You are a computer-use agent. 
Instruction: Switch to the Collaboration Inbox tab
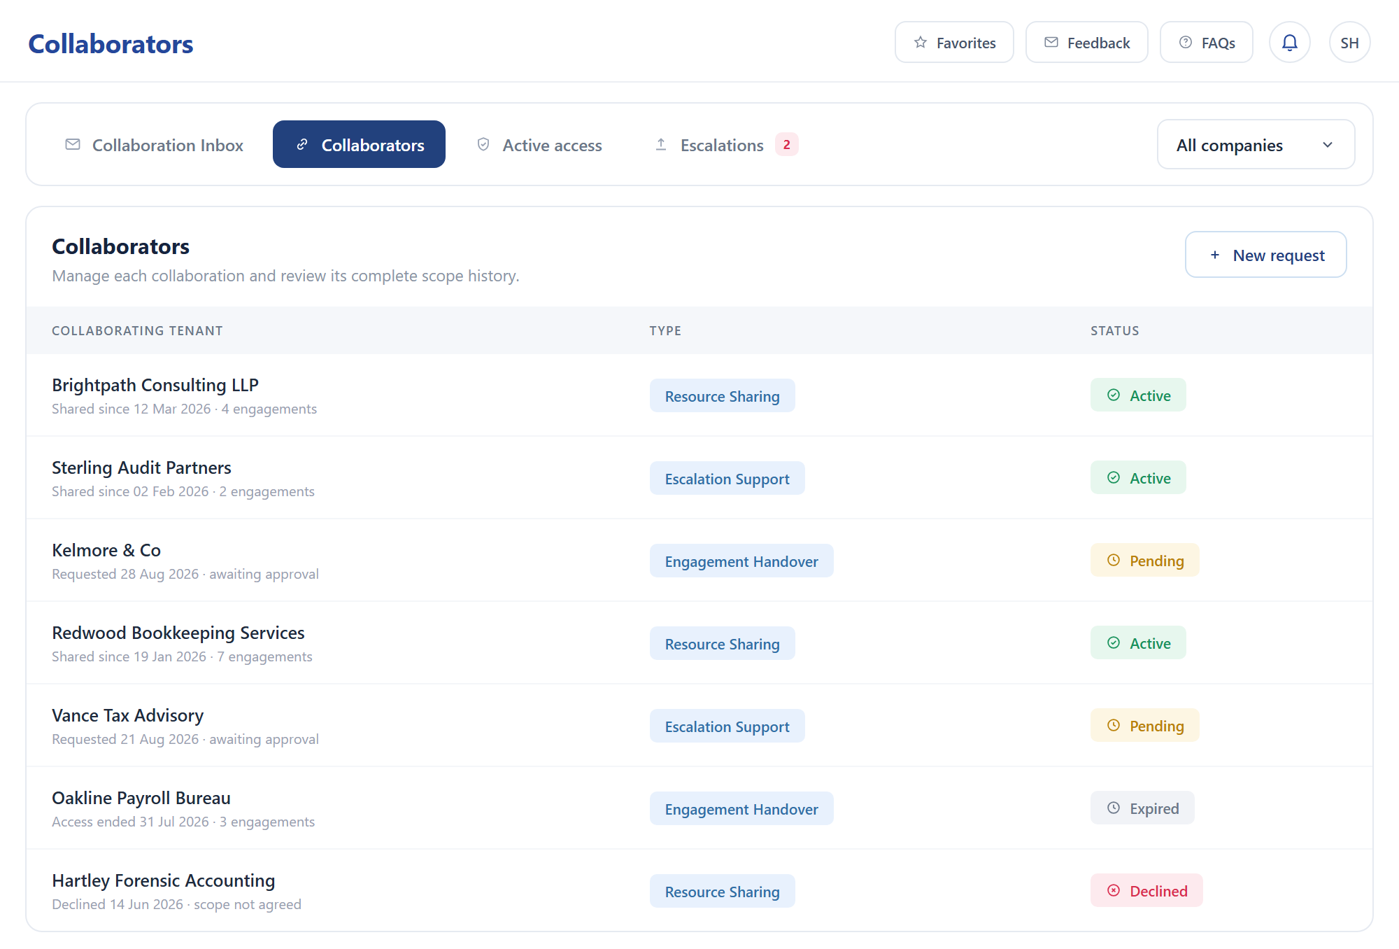click(x=154, y=144)
